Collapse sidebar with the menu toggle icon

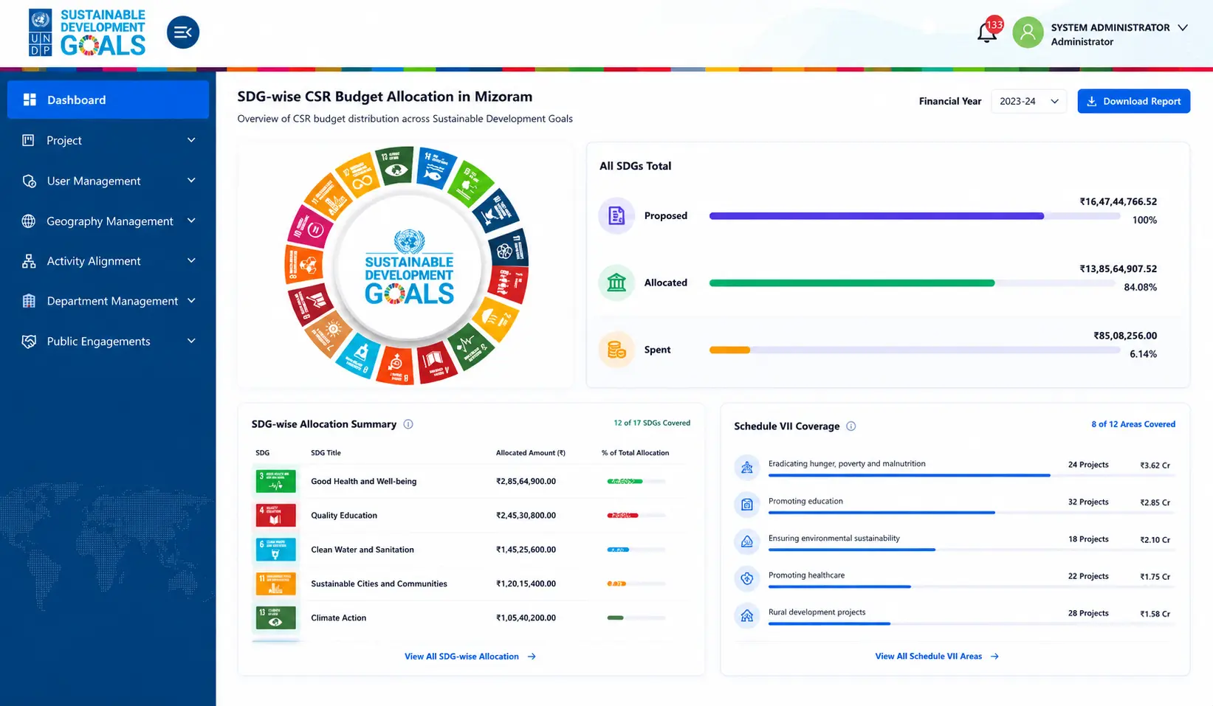point(183,32)
